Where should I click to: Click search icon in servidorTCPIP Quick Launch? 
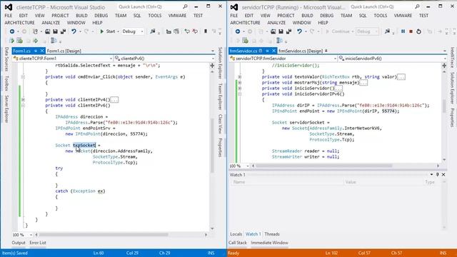click(417, 6)
